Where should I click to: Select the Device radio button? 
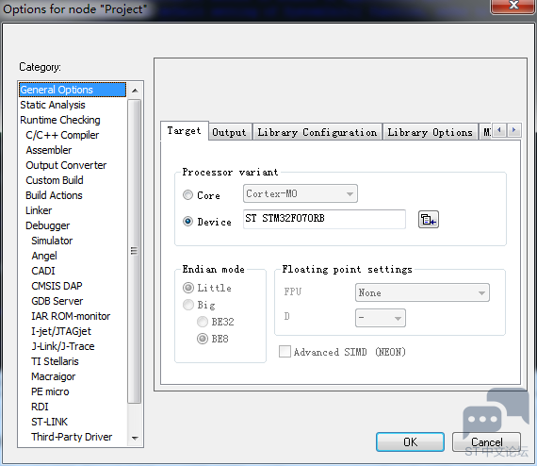point(187,221)
